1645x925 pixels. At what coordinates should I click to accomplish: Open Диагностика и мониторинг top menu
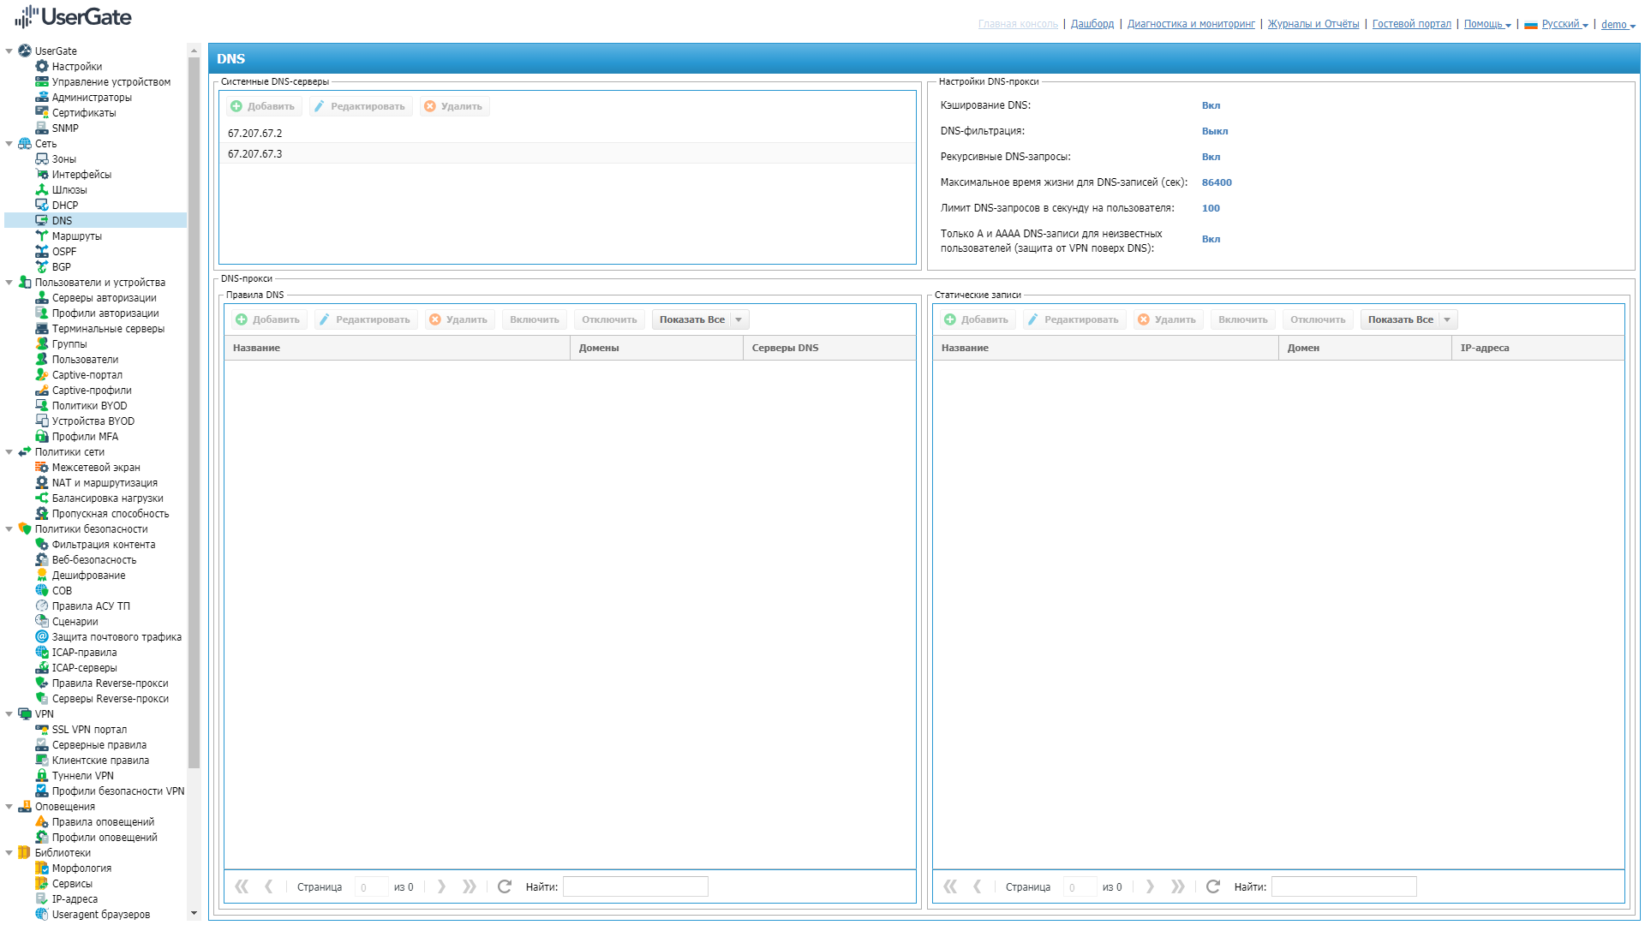pyautogui.click(x=1190, y=24)
